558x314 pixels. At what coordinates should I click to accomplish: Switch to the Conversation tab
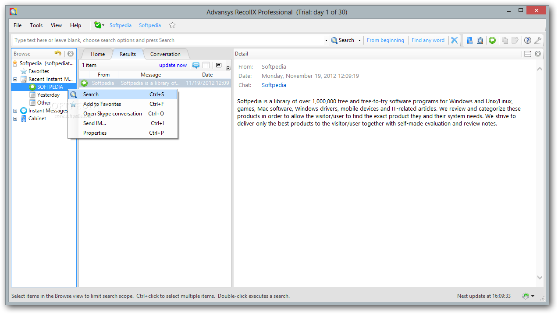[165, 54]
